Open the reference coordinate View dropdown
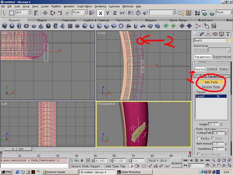This screenshot has width=233, height=175. pyautogui.click(x=86, y=12)
